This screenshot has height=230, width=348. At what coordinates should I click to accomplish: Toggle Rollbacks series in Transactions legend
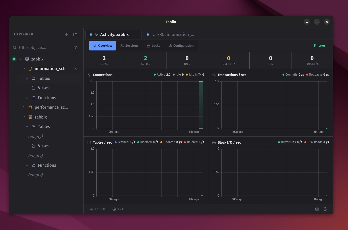tap(317, 75)
